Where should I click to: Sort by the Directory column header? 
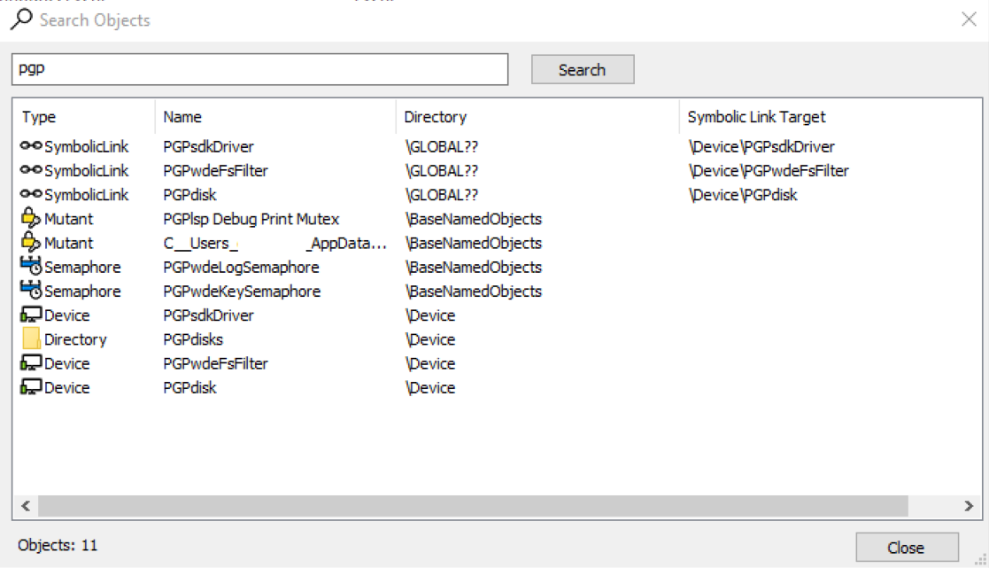point(537,117)
